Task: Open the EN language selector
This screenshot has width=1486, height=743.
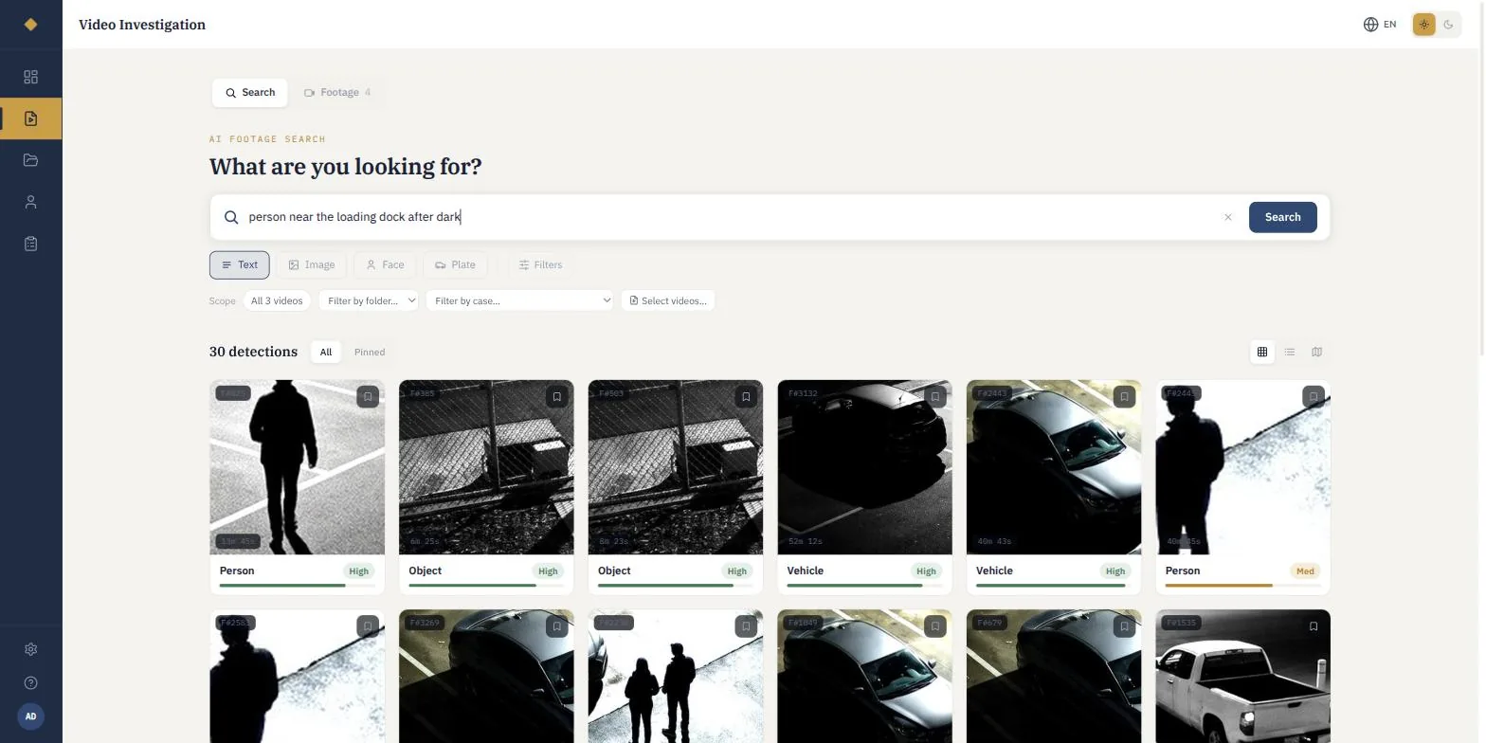Action: [x=1380, y=25]
